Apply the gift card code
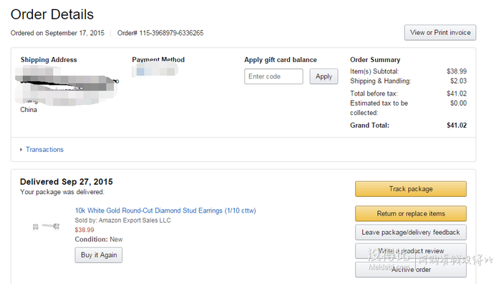The height and width of the screenshot is (284, 501). (x=324, y=76)
